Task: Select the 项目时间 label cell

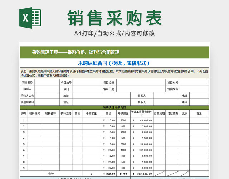Action: pyautogui.click(x=173, y=82)
